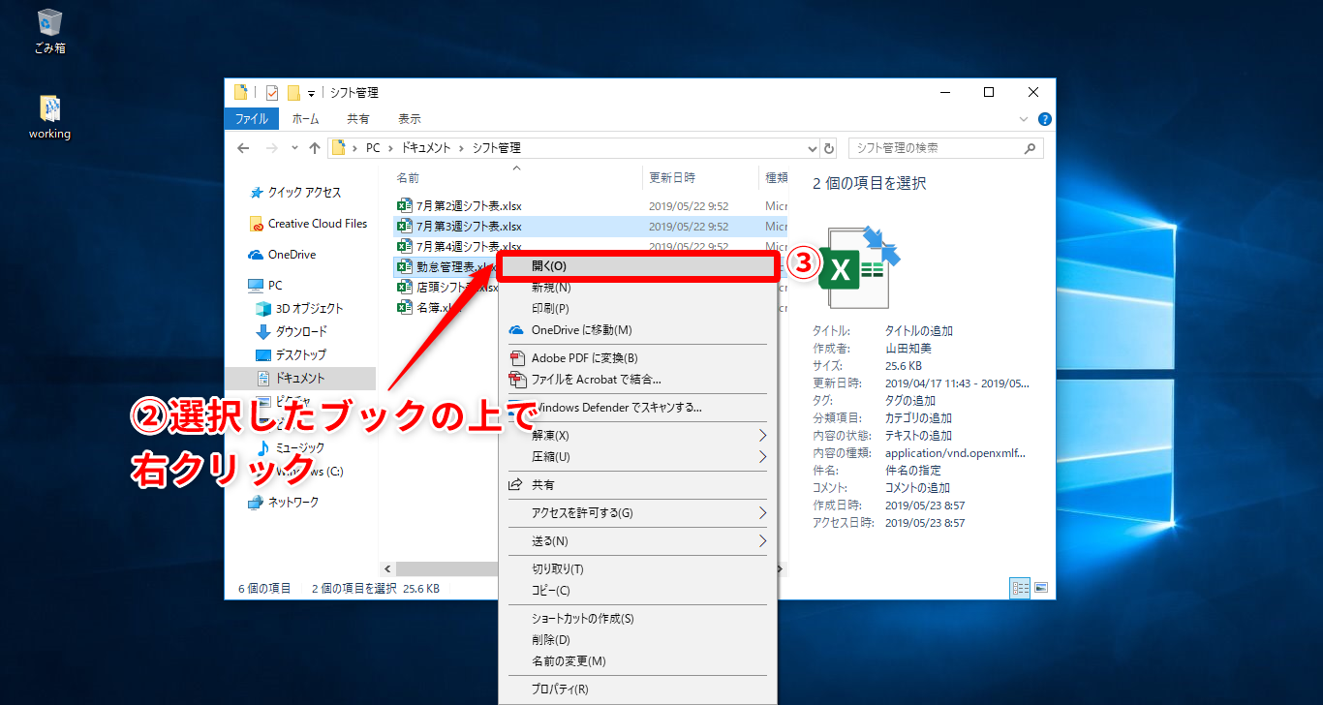Choose 印刷(P) in the context menu
Image resolution: width=1323 pixels, height=705 pixels.
(x=637, y=309)
